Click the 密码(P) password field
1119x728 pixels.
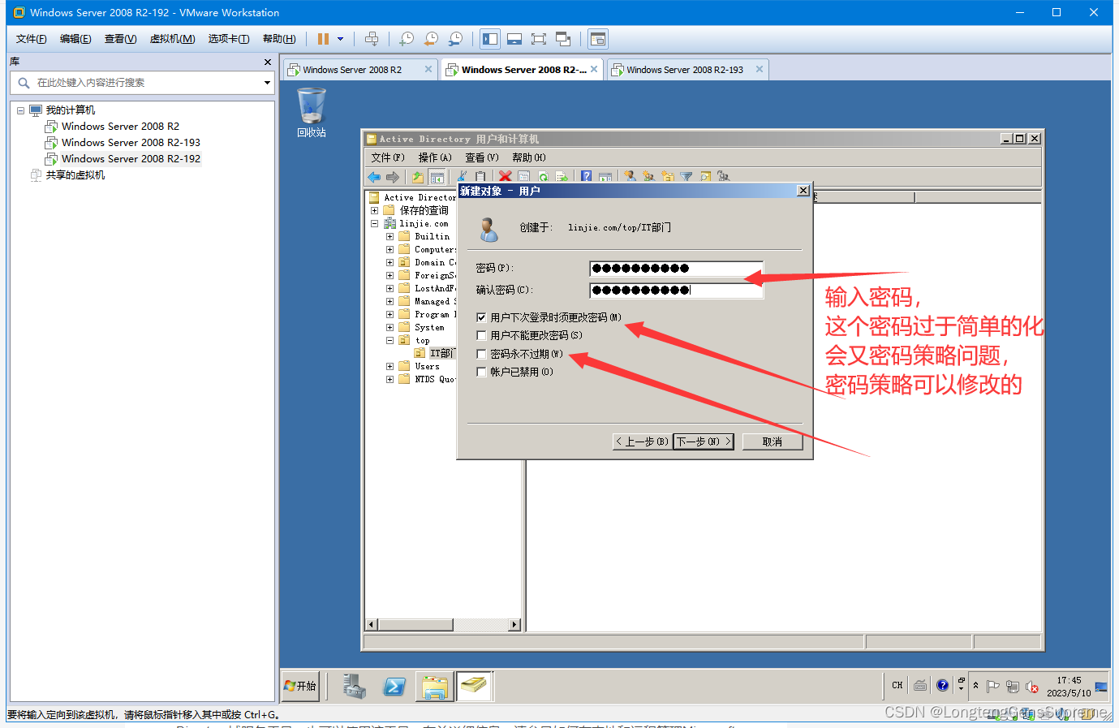pyautogui.click(x=676, y=269)
